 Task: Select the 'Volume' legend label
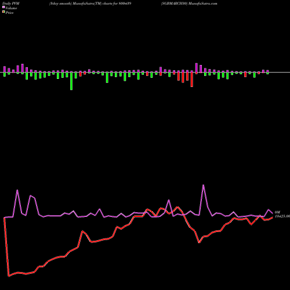[x=11, y=8]
